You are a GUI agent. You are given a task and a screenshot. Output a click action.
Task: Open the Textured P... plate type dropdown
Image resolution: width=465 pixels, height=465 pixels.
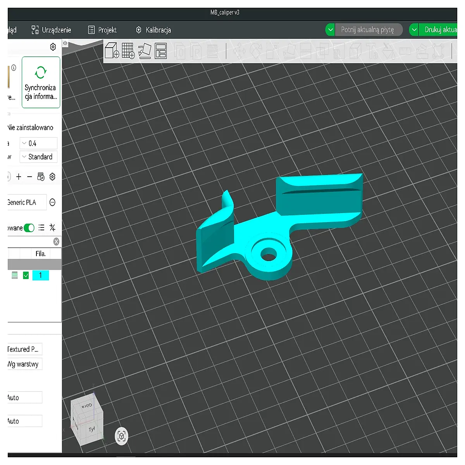tap(25, 349)
